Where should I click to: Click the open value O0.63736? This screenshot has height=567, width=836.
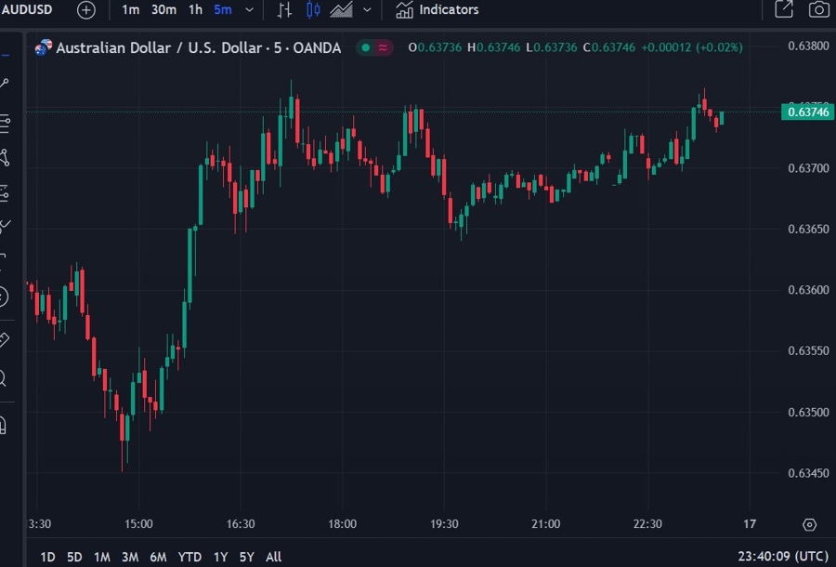coord(435,47)
